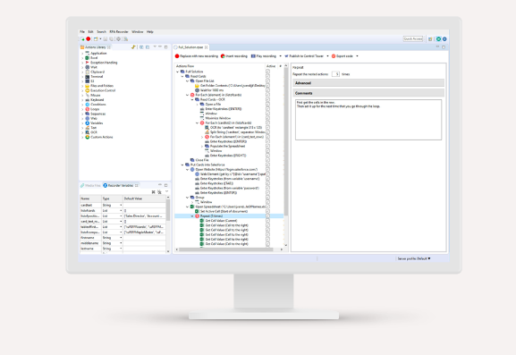Toggle Active checkbox for Get Cell Value (Current)
The image size is (516, 355).
click(268, 221)
